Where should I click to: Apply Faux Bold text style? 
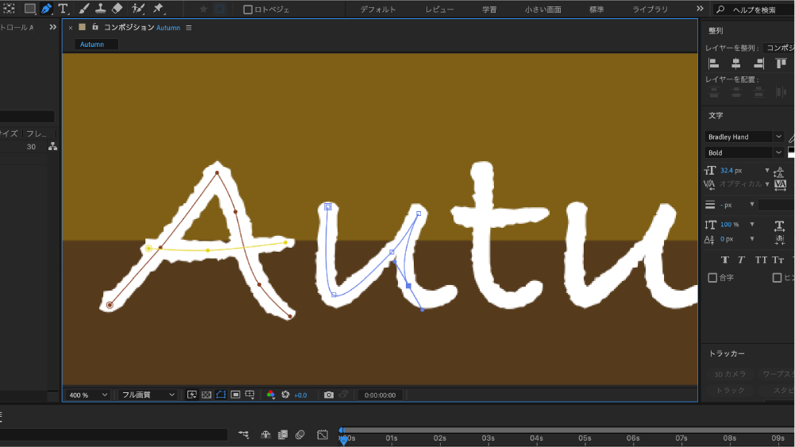click(724, 260)
